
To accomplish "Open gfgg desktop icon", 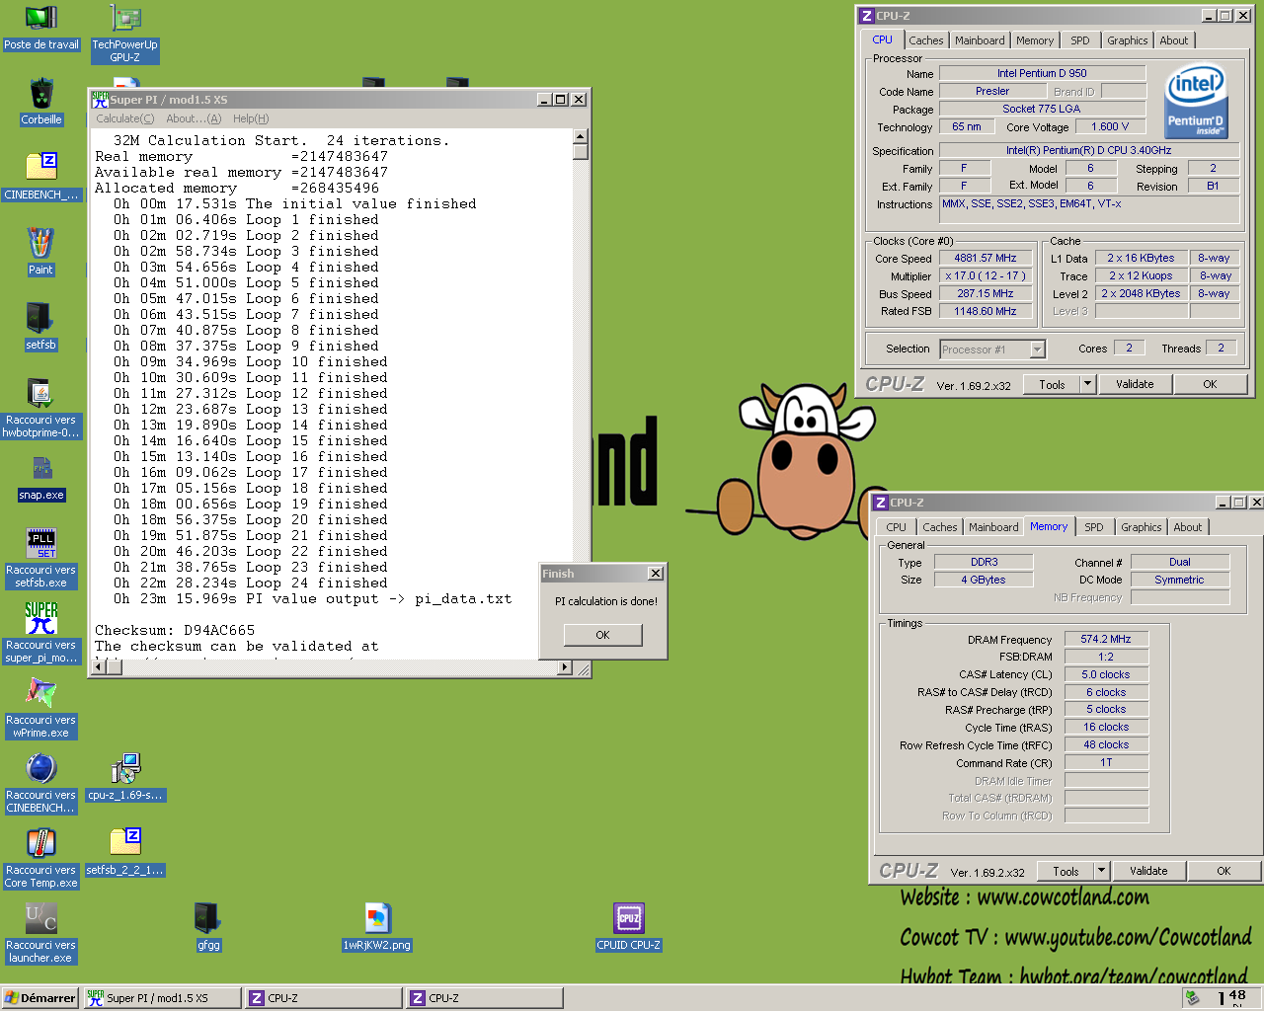I will [208, 927].
